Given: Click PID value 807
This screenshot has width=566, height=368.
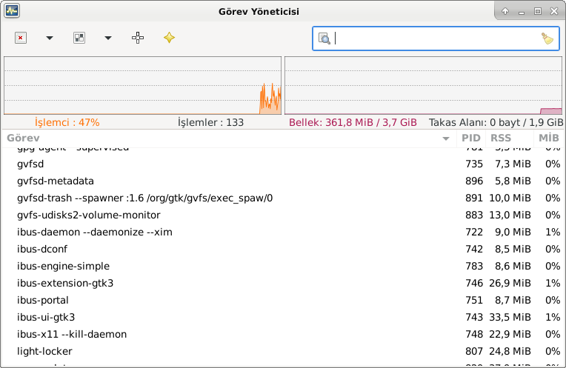Looking at the screenshot, I should [474, 351].
